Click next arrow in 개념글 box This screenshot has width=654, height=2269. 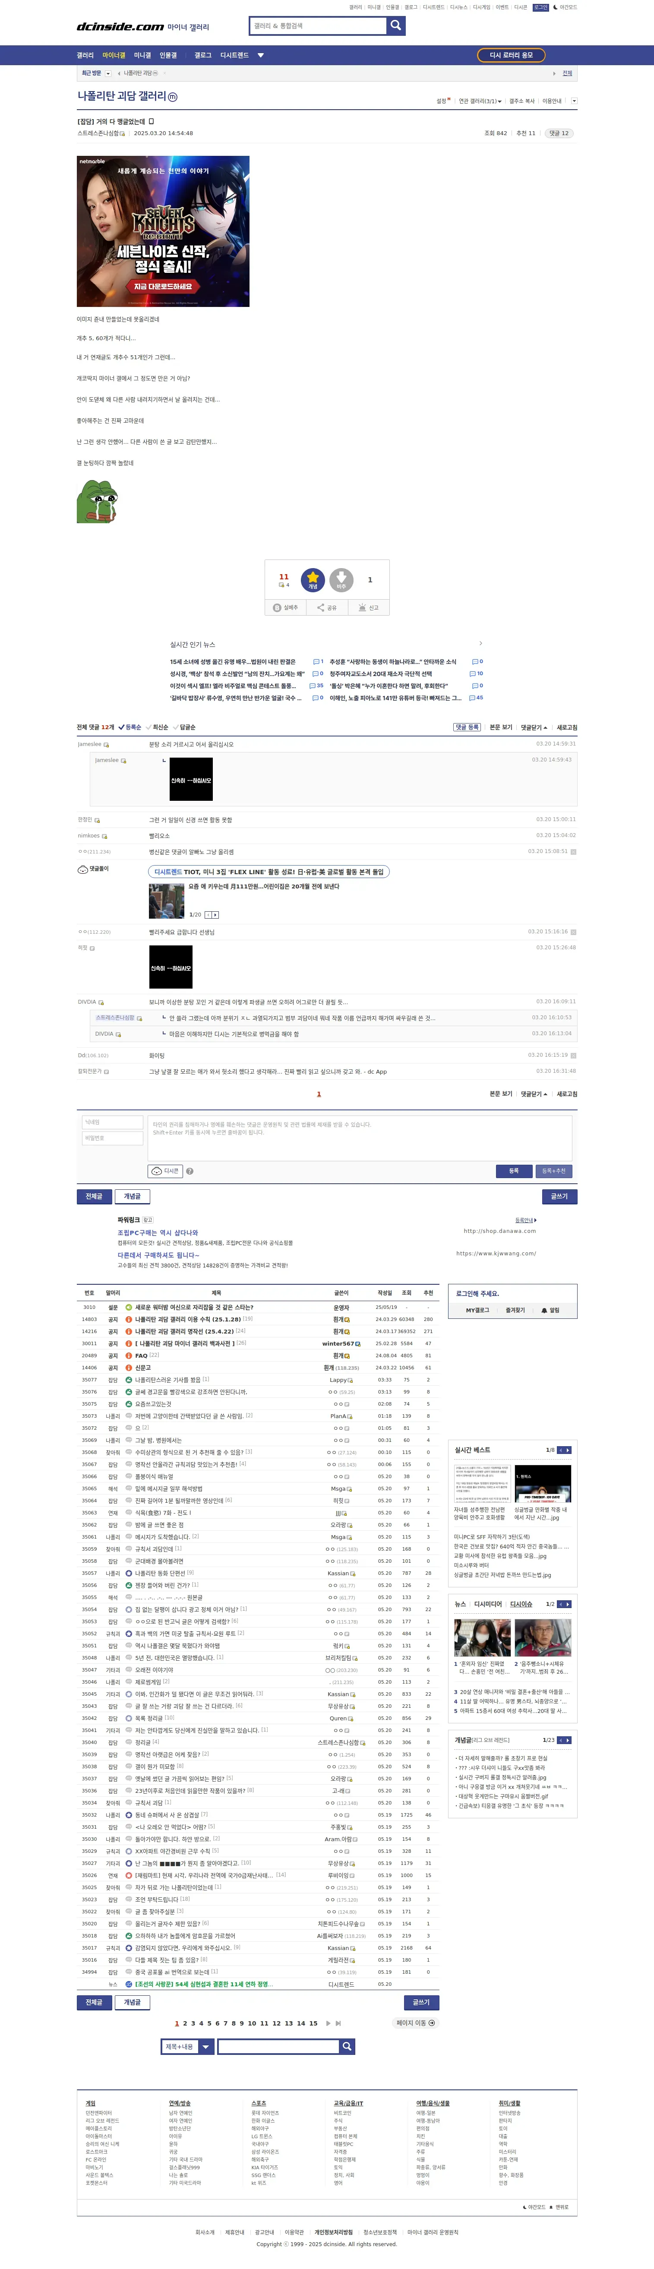[568, 1740]
